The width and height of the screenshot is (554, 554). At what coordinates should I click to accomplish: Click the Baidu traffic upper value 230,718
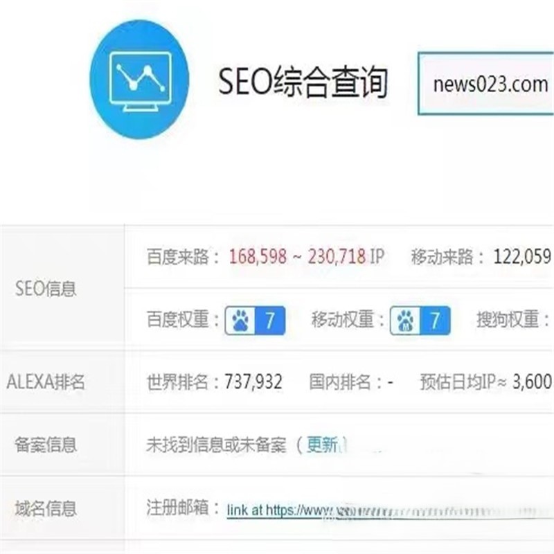click(x=337, y=256)
